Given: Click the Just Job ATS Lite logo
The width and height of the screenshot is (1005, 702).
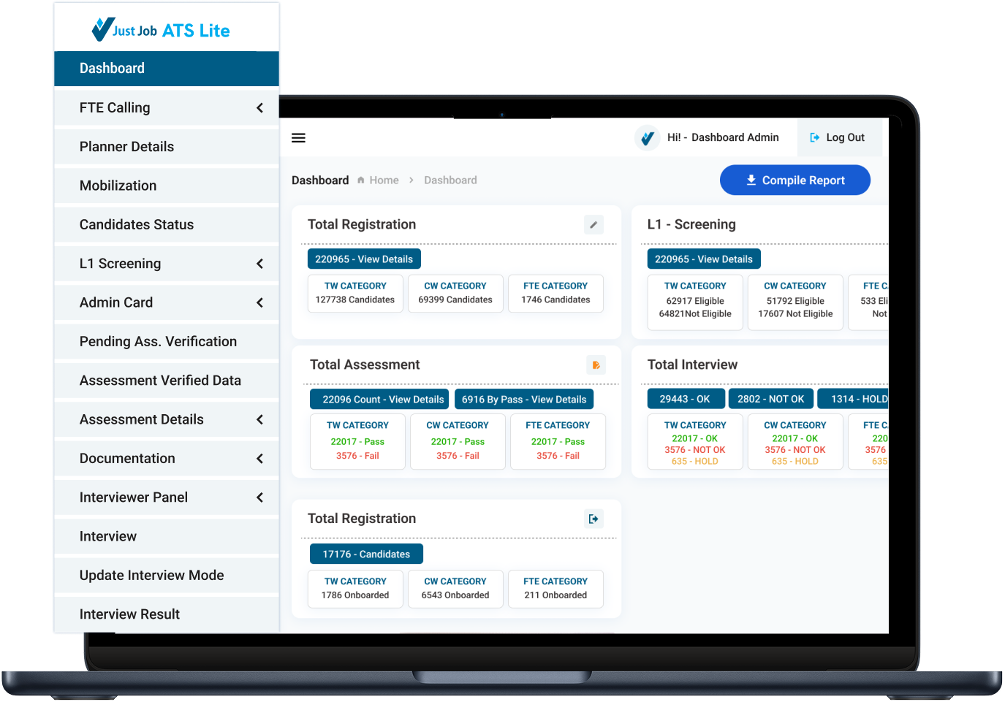Looking at the screenshot, I should coord(162,30).
